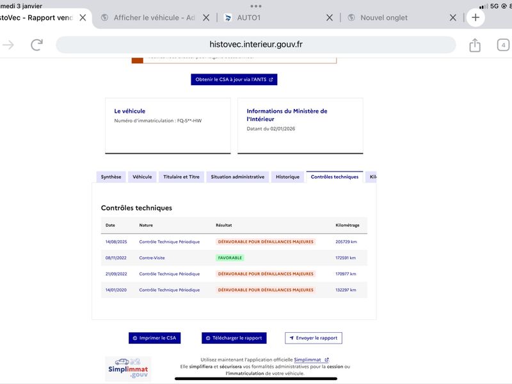
Task: Click the Safari reload page icon
Action: [36, 45]
